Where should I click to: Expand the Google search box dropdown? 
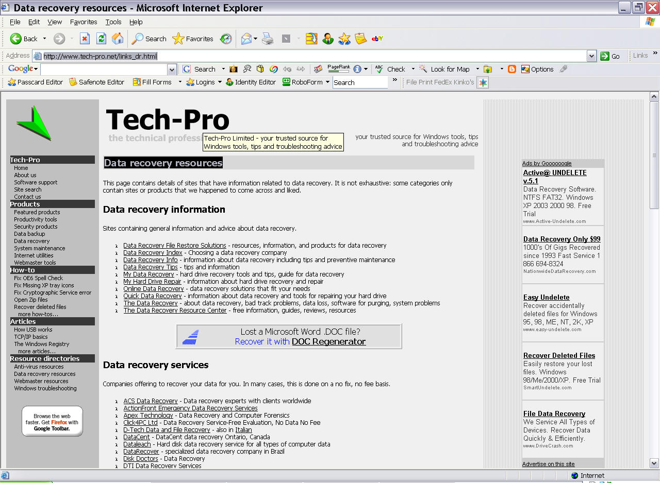pyautogui.click(x=172, y=70)
